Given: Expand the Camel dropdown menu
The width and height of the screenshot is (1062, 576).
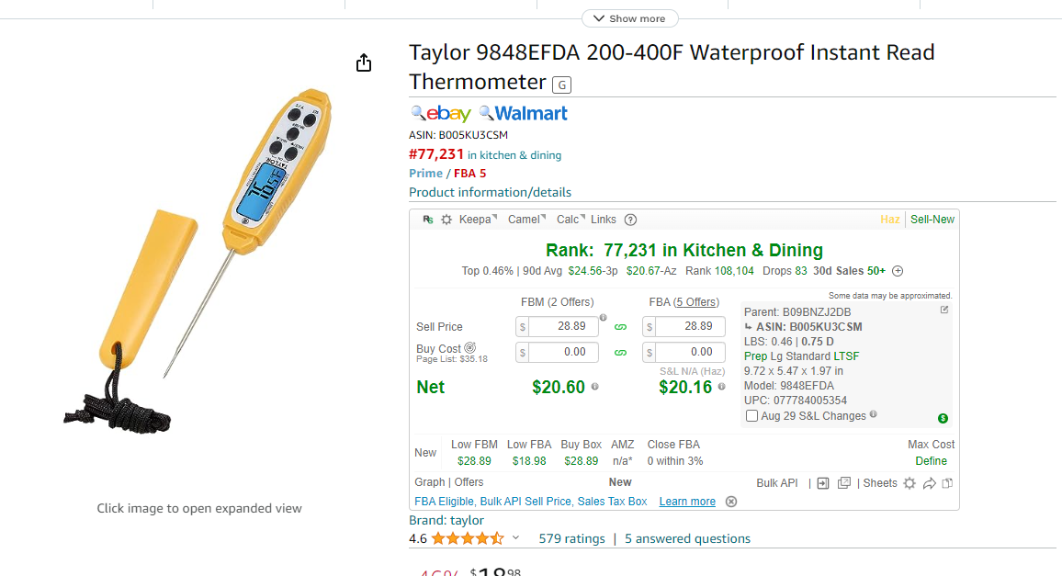Looking at the screenshot, I should 527,220.
